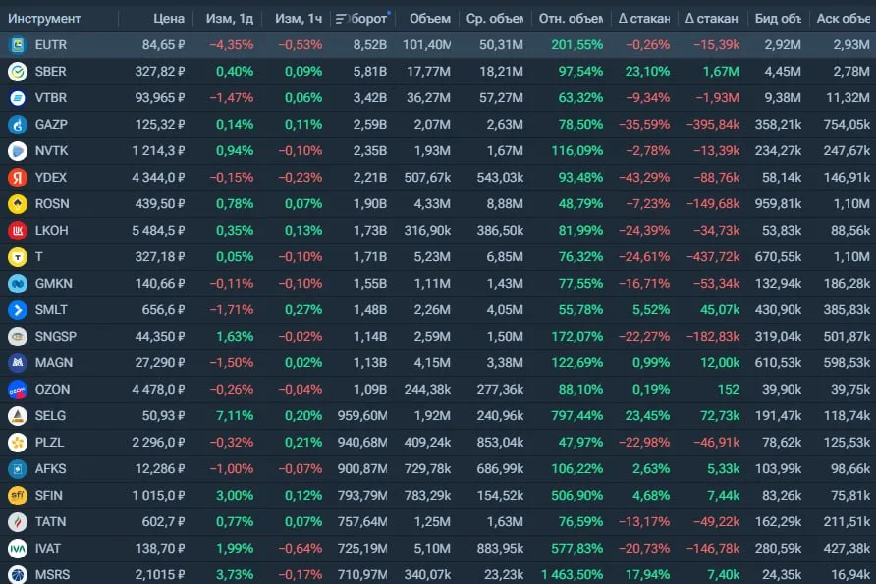Sort by the Ср. объем column header
The height and width of the screenshot is (584, 876).
(x=494, y=19)
